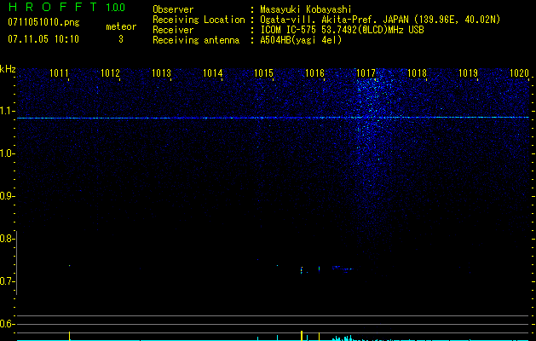Click the 1011 time axis label
The image size is (536, 341).
coord(59,73)
